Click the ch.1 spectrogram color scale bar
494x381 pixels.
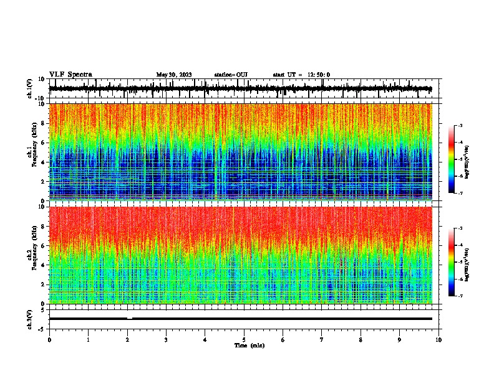(451, 159)
